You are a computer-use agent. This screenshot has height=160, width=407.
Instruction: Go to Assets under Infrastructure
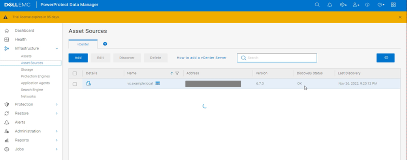click(26, 56)
